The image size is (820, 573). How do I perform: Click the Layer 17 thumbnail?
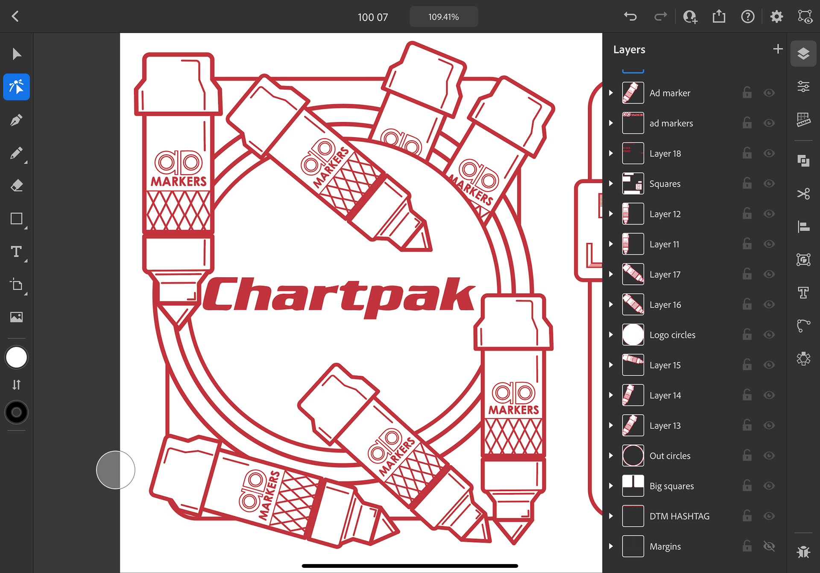(x=633, y=274)
